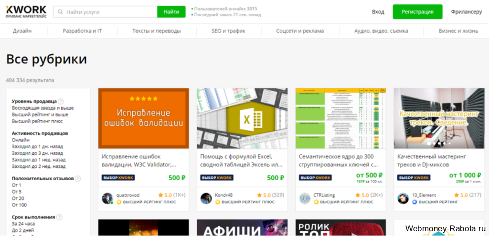Click quattrovod's Высший рейтинг плюс badge icon
489x236 pixels.
tap(119, 202)
